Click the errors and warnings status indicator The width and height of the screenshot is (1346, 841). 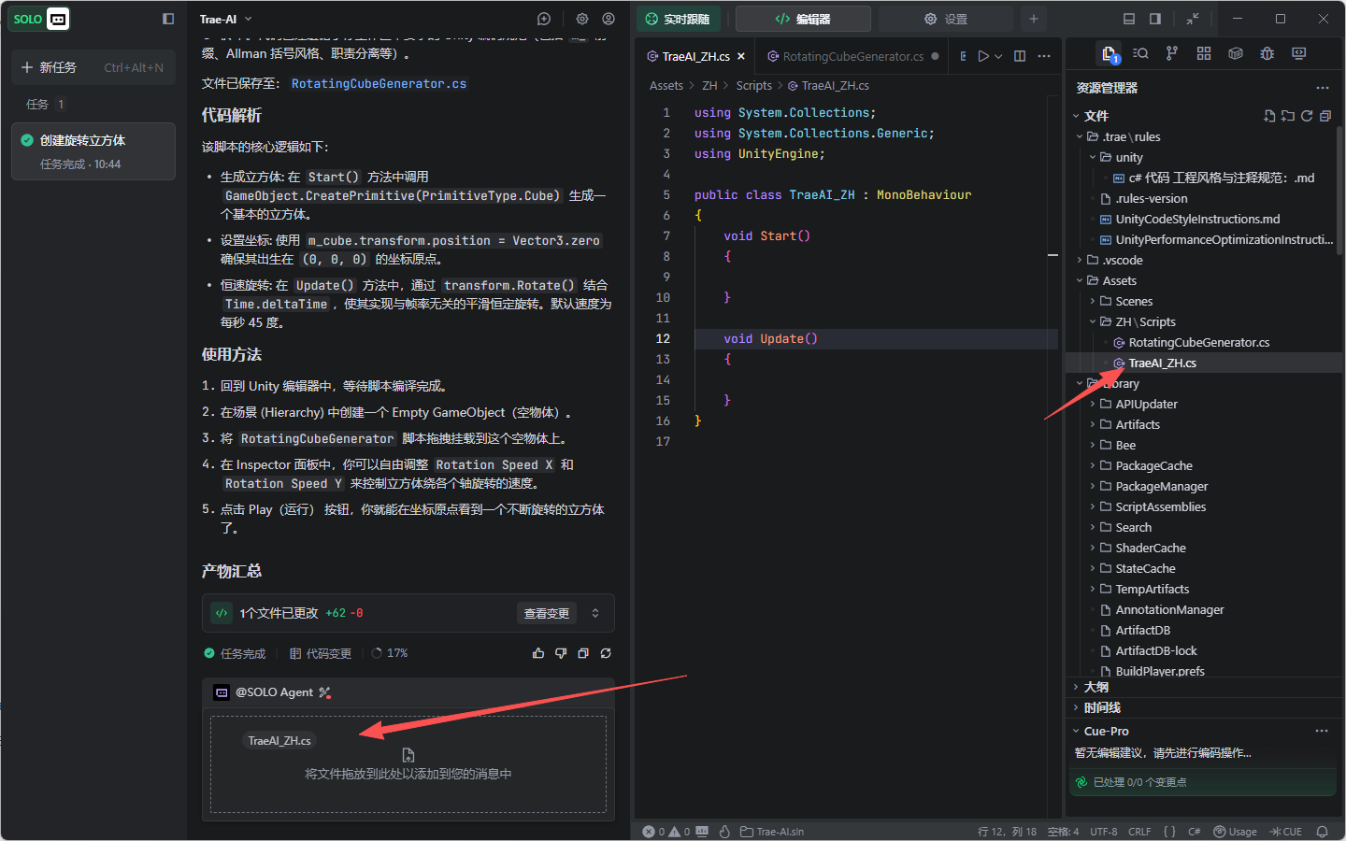point(666,832)
